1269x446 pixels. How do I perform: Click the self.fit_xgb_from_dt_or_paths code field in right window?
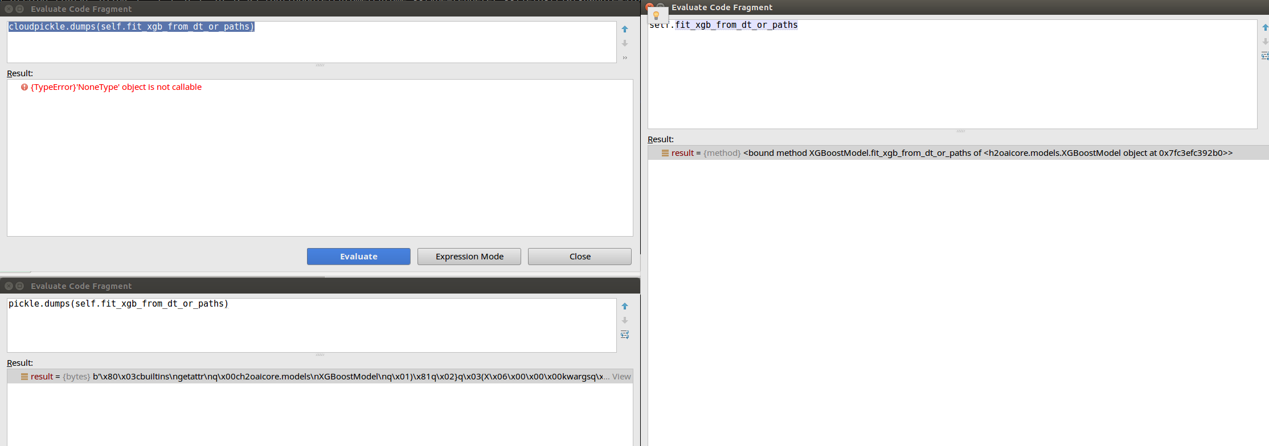point(952,75)
